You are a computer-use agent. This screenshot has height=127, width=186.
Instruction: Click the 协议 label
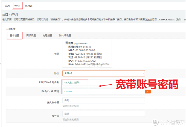tap(57, 73)
